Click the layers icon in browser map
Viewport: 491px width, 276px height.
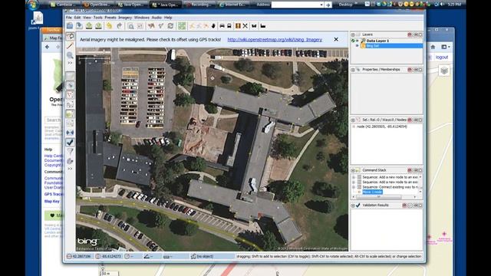click(444, 71)
